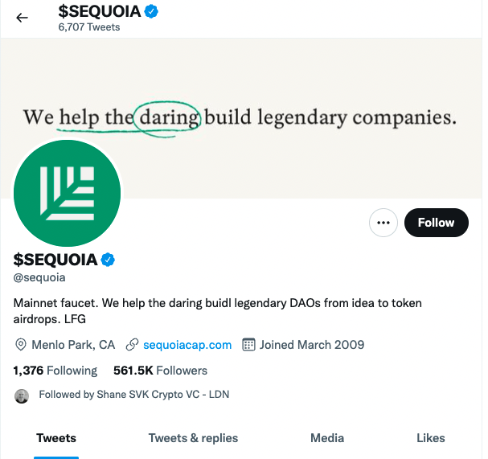Click the @sequoia handle text
Viewport: 488px width, 459px height.
click(x=39, y=277)
